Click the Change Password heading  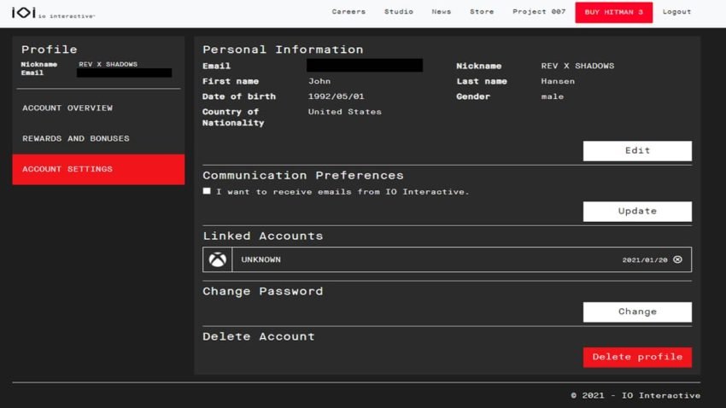[262, 291]
